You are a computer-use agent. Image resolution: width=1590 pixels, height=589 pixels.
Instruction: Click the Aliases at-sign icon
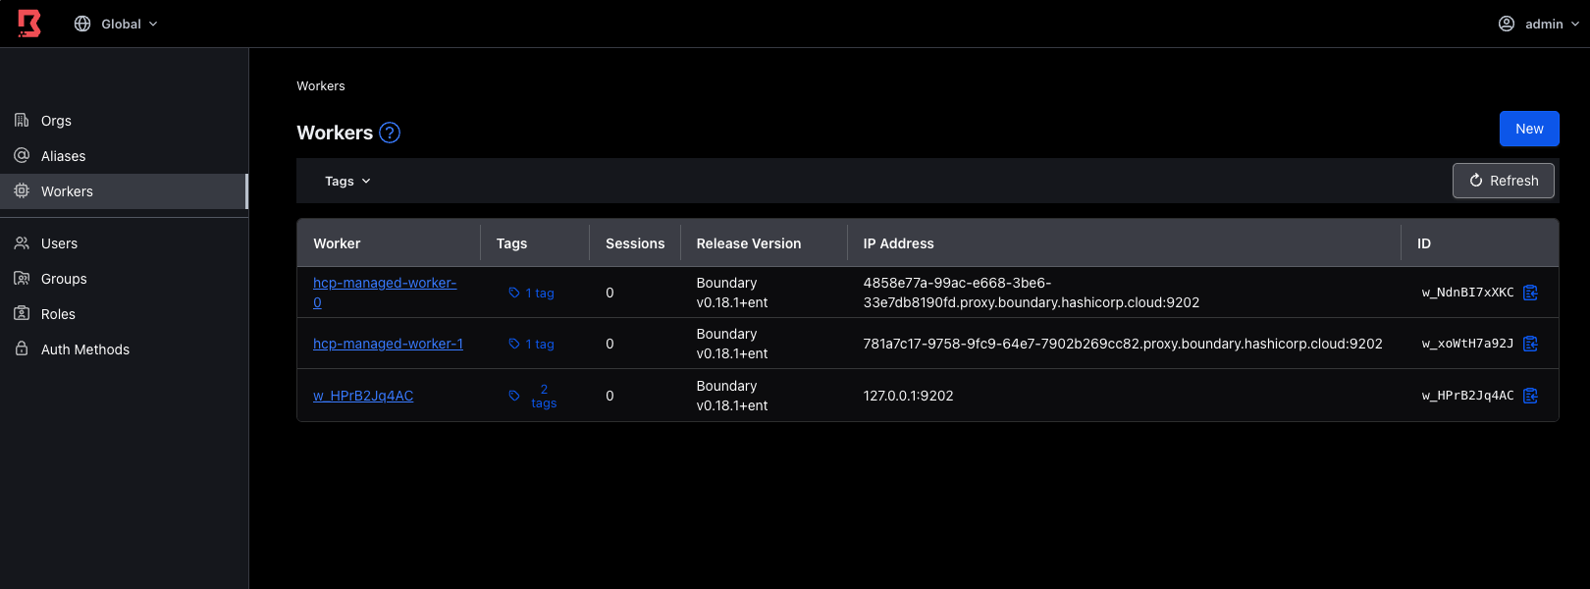(22, 155)
